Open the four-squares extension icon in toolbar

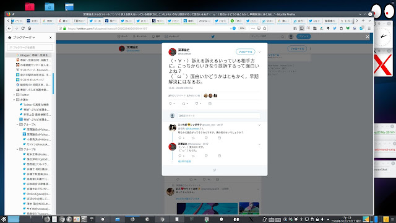point(315,28)
